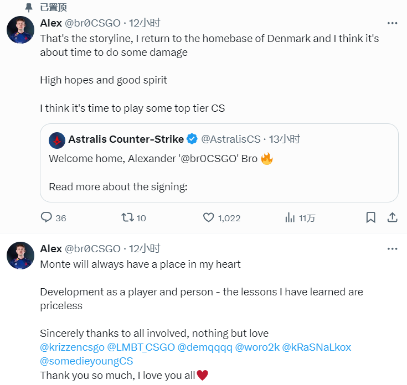The width and height of the screenshot is (407, 385).
Task: Open the @somedieyoungCS mention
Action: click(87, 361)
